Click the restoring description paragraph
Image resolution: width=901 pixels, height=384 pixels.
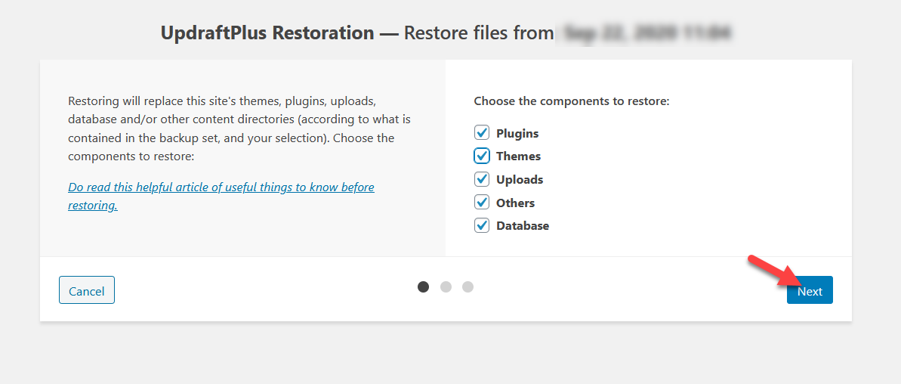click(x=239, y=129)
